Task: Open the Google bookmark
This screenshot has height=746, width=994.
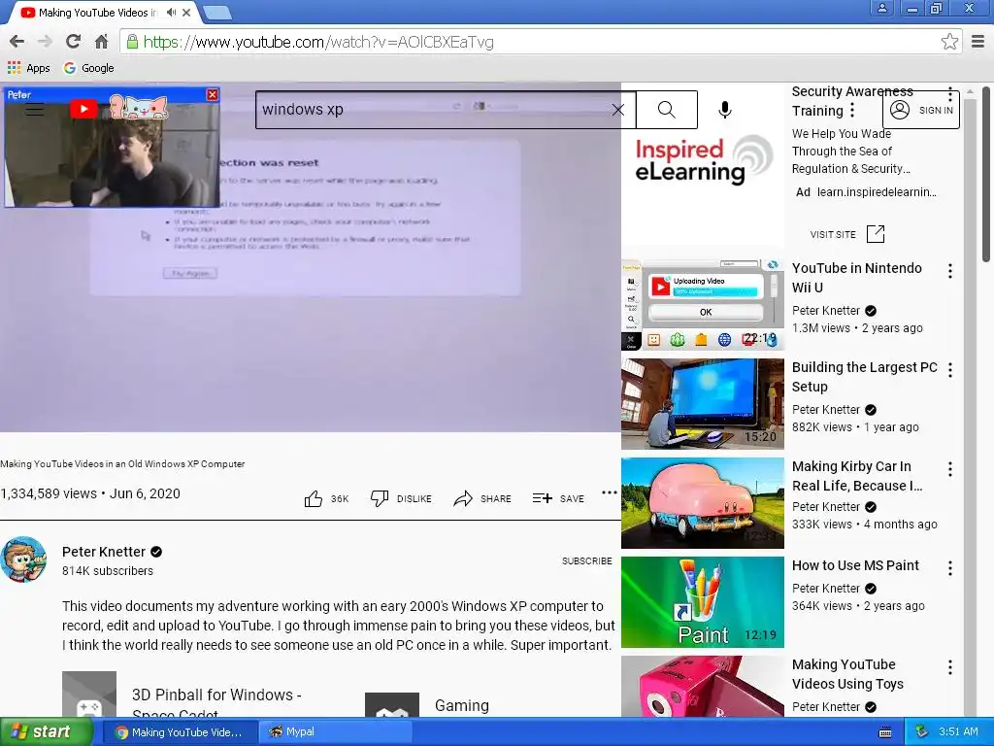Action: click(88, 68)
